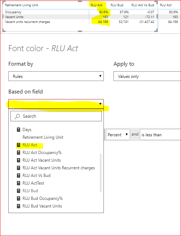Select the Days measure calculator icon
Viewport: 181px width, 236px height.
[18, 130]
